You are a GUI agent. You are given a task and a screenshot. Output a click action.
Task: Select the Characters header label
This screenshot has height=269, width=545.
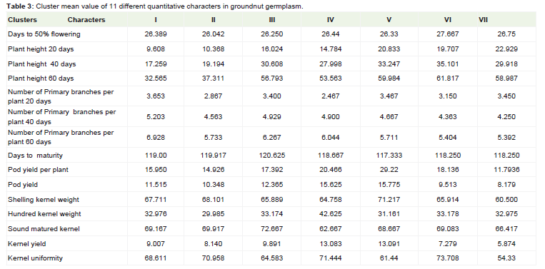(x=86, y=20)
